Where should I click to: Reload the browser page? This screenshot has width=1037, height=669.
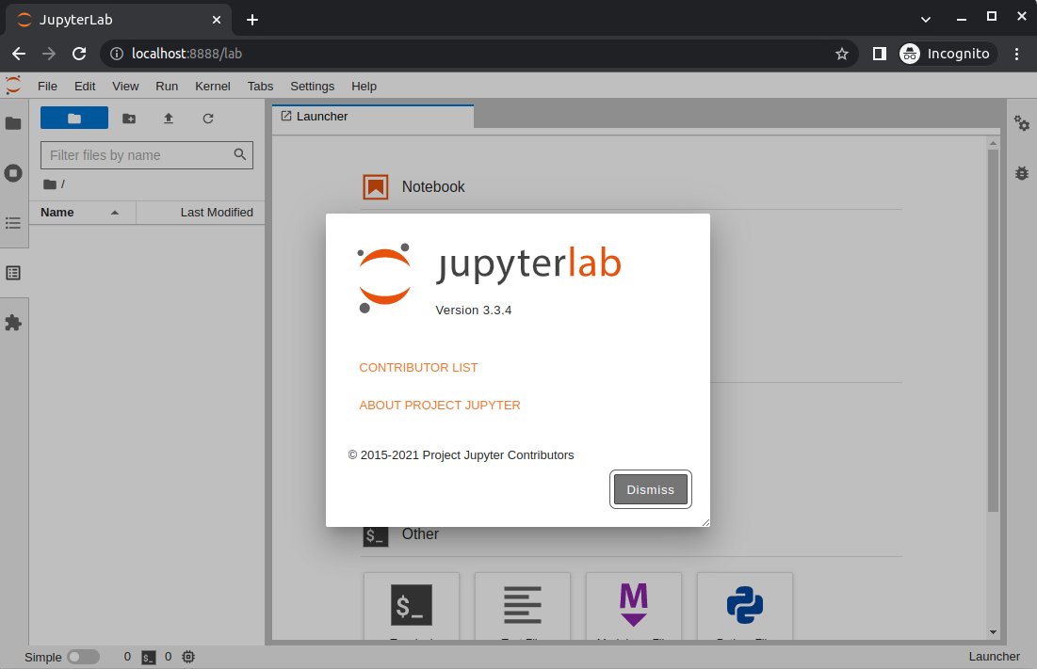[x=79, y=54]
